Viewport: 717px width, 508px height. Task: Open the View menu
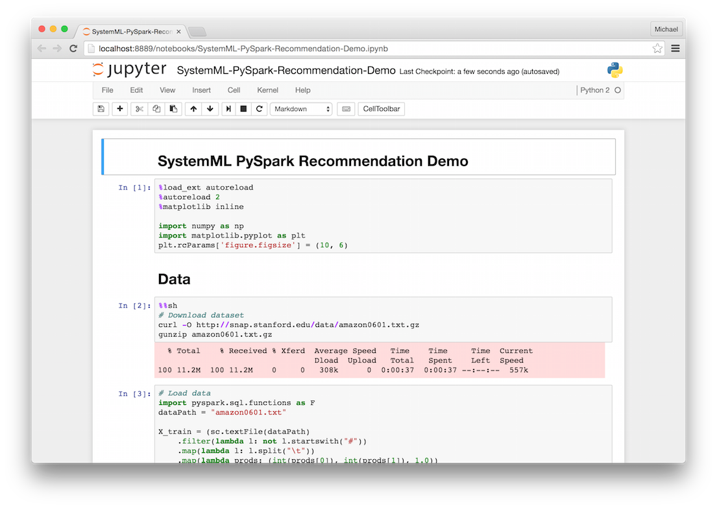(x=167, y=90)
